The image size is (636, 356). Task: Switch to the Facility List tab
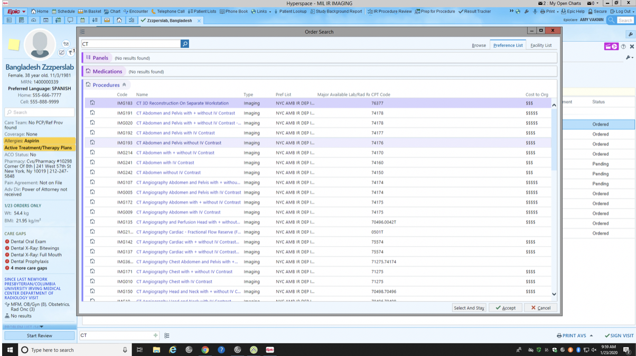click(x=540, y=45)
